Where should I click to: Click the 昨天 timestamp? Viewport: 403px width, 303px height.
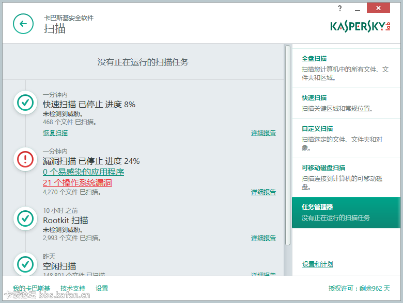pos(49,256)
